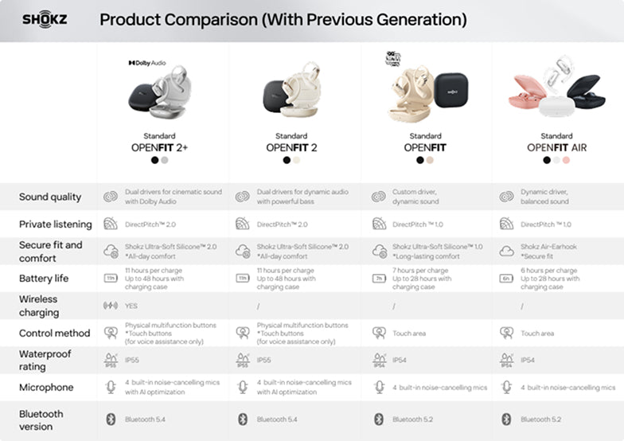
Task: Click touch area icon for OpenFit Air
Action: 506,333
